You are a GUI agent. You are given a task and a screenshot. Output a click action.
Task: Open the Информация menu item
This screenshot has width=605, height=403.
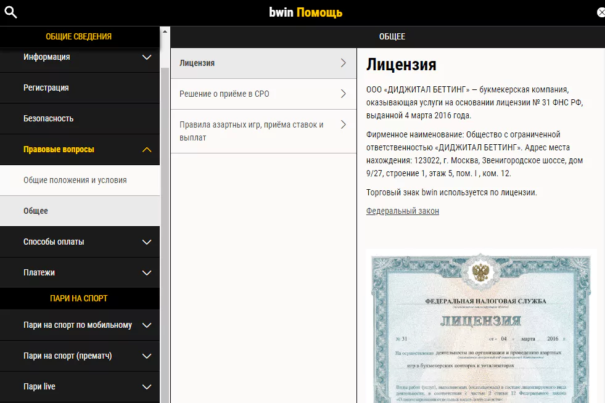(80, 57)
